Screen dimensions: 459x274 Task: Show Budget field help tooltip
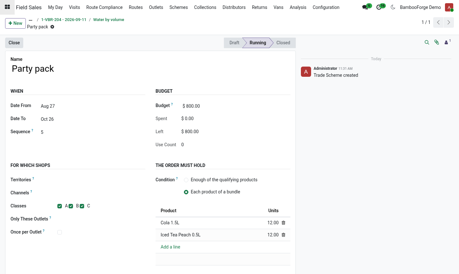[172, 104]
